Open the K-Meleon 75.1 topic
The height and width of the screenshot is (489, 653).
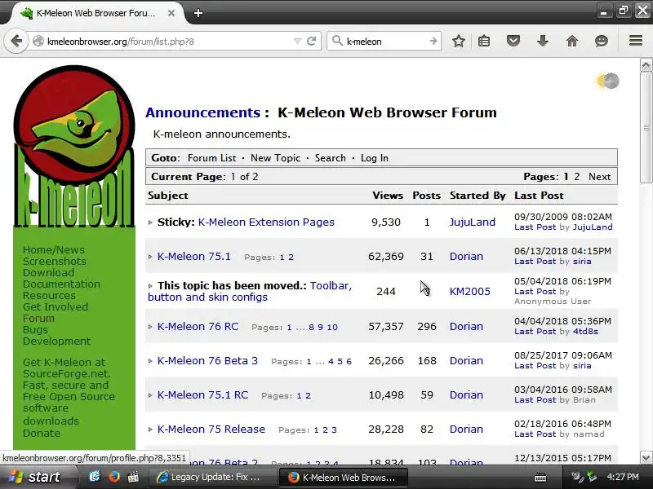(193, 256)
